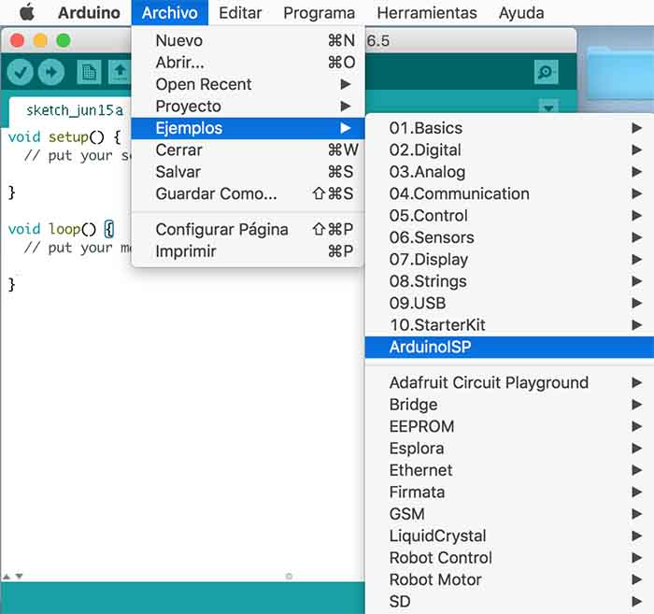Choose Abrir... from the menu
Image resolution: width=654 pixels, height=614 pixels.
point(248,63)
